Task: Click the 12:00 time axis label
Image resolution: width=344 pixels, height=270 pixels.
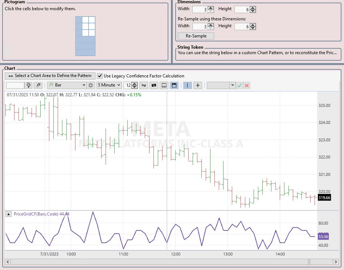Action: [x=176, y=254]
